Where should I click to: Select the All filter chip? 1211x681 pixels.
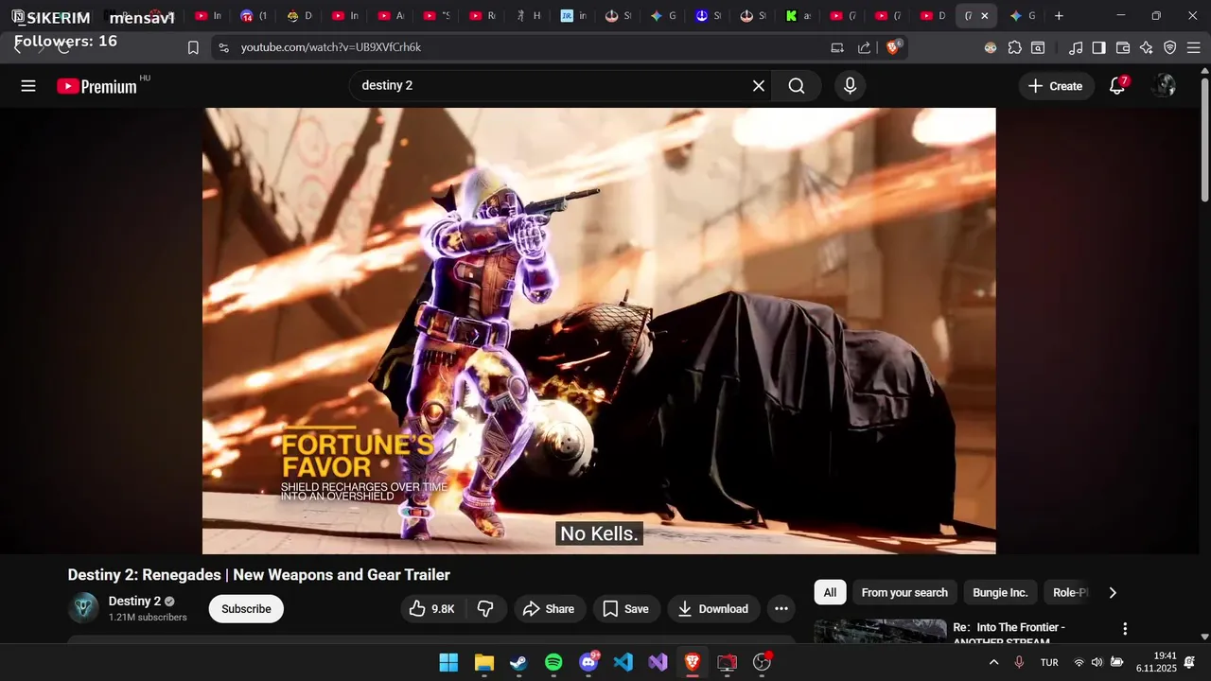pos(830,593)
